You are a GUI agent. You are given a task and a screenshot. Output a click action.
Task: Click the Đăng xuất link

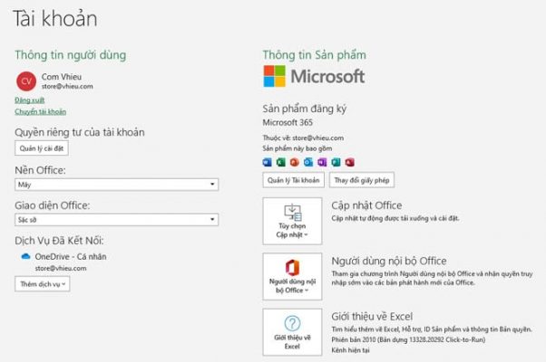(x=30, y=100)
